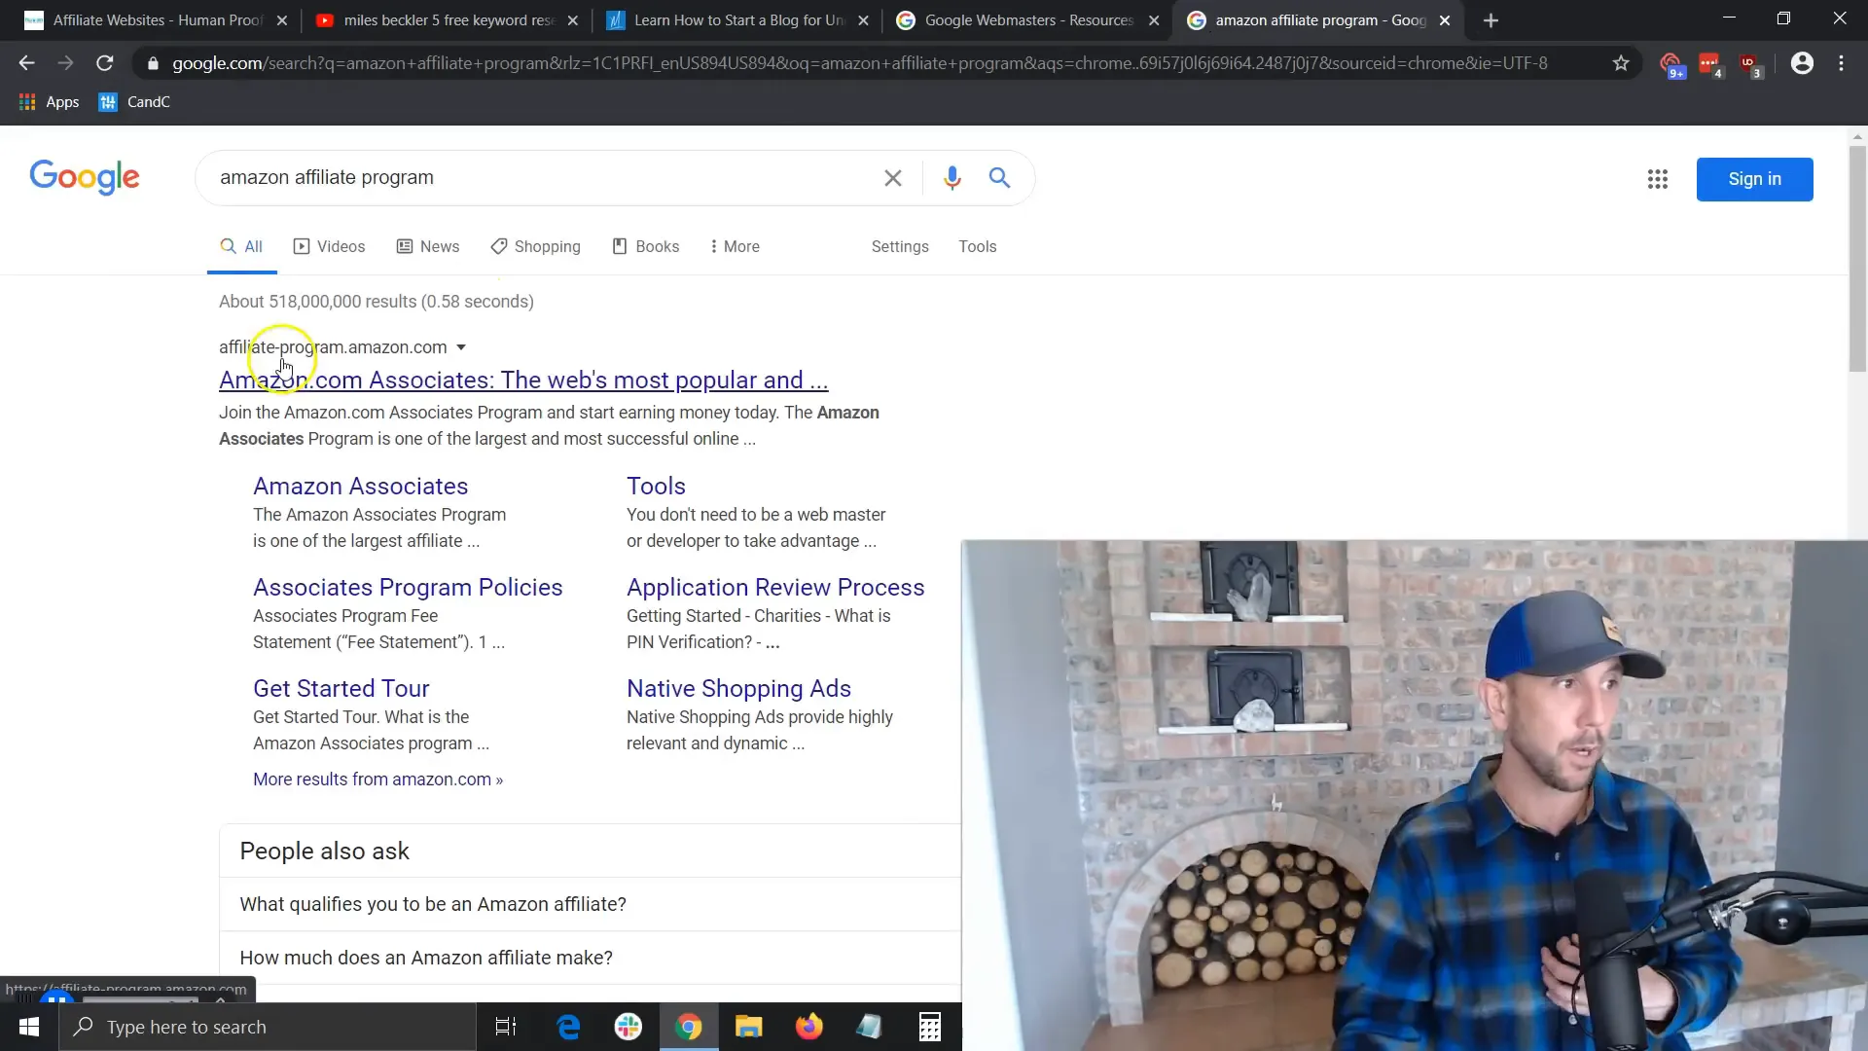Screen dimensions: 1868x1051
Task: Open search Settings
Action: click(900, 247)
